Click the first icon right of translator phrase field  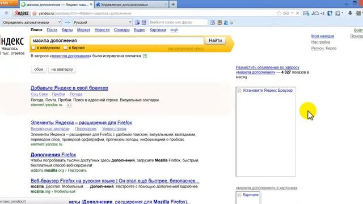click(213, 23)
